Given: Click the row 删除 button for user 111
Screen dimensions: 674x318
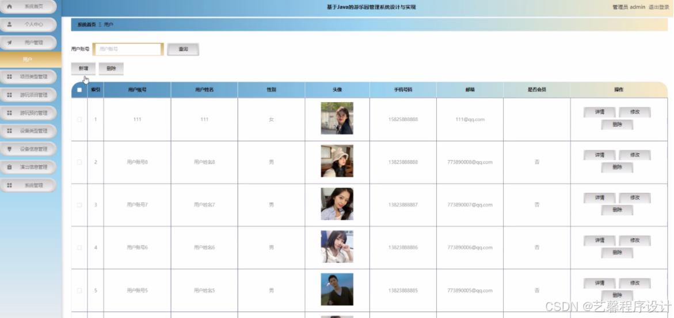Looking at the screenshot, I should pyautogui.click(x=617, y=125).
